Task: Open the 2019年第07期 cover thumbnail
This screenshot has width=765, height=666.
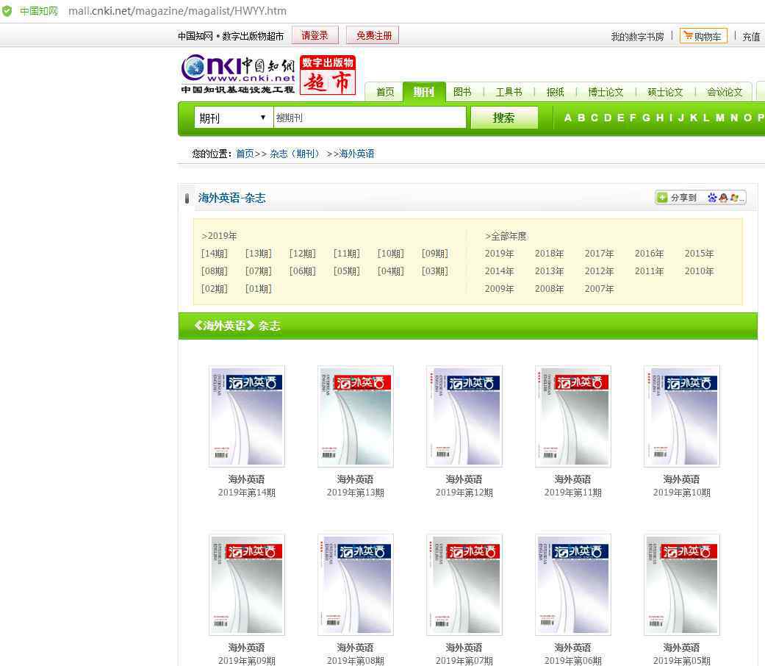Action: point(464,584)
